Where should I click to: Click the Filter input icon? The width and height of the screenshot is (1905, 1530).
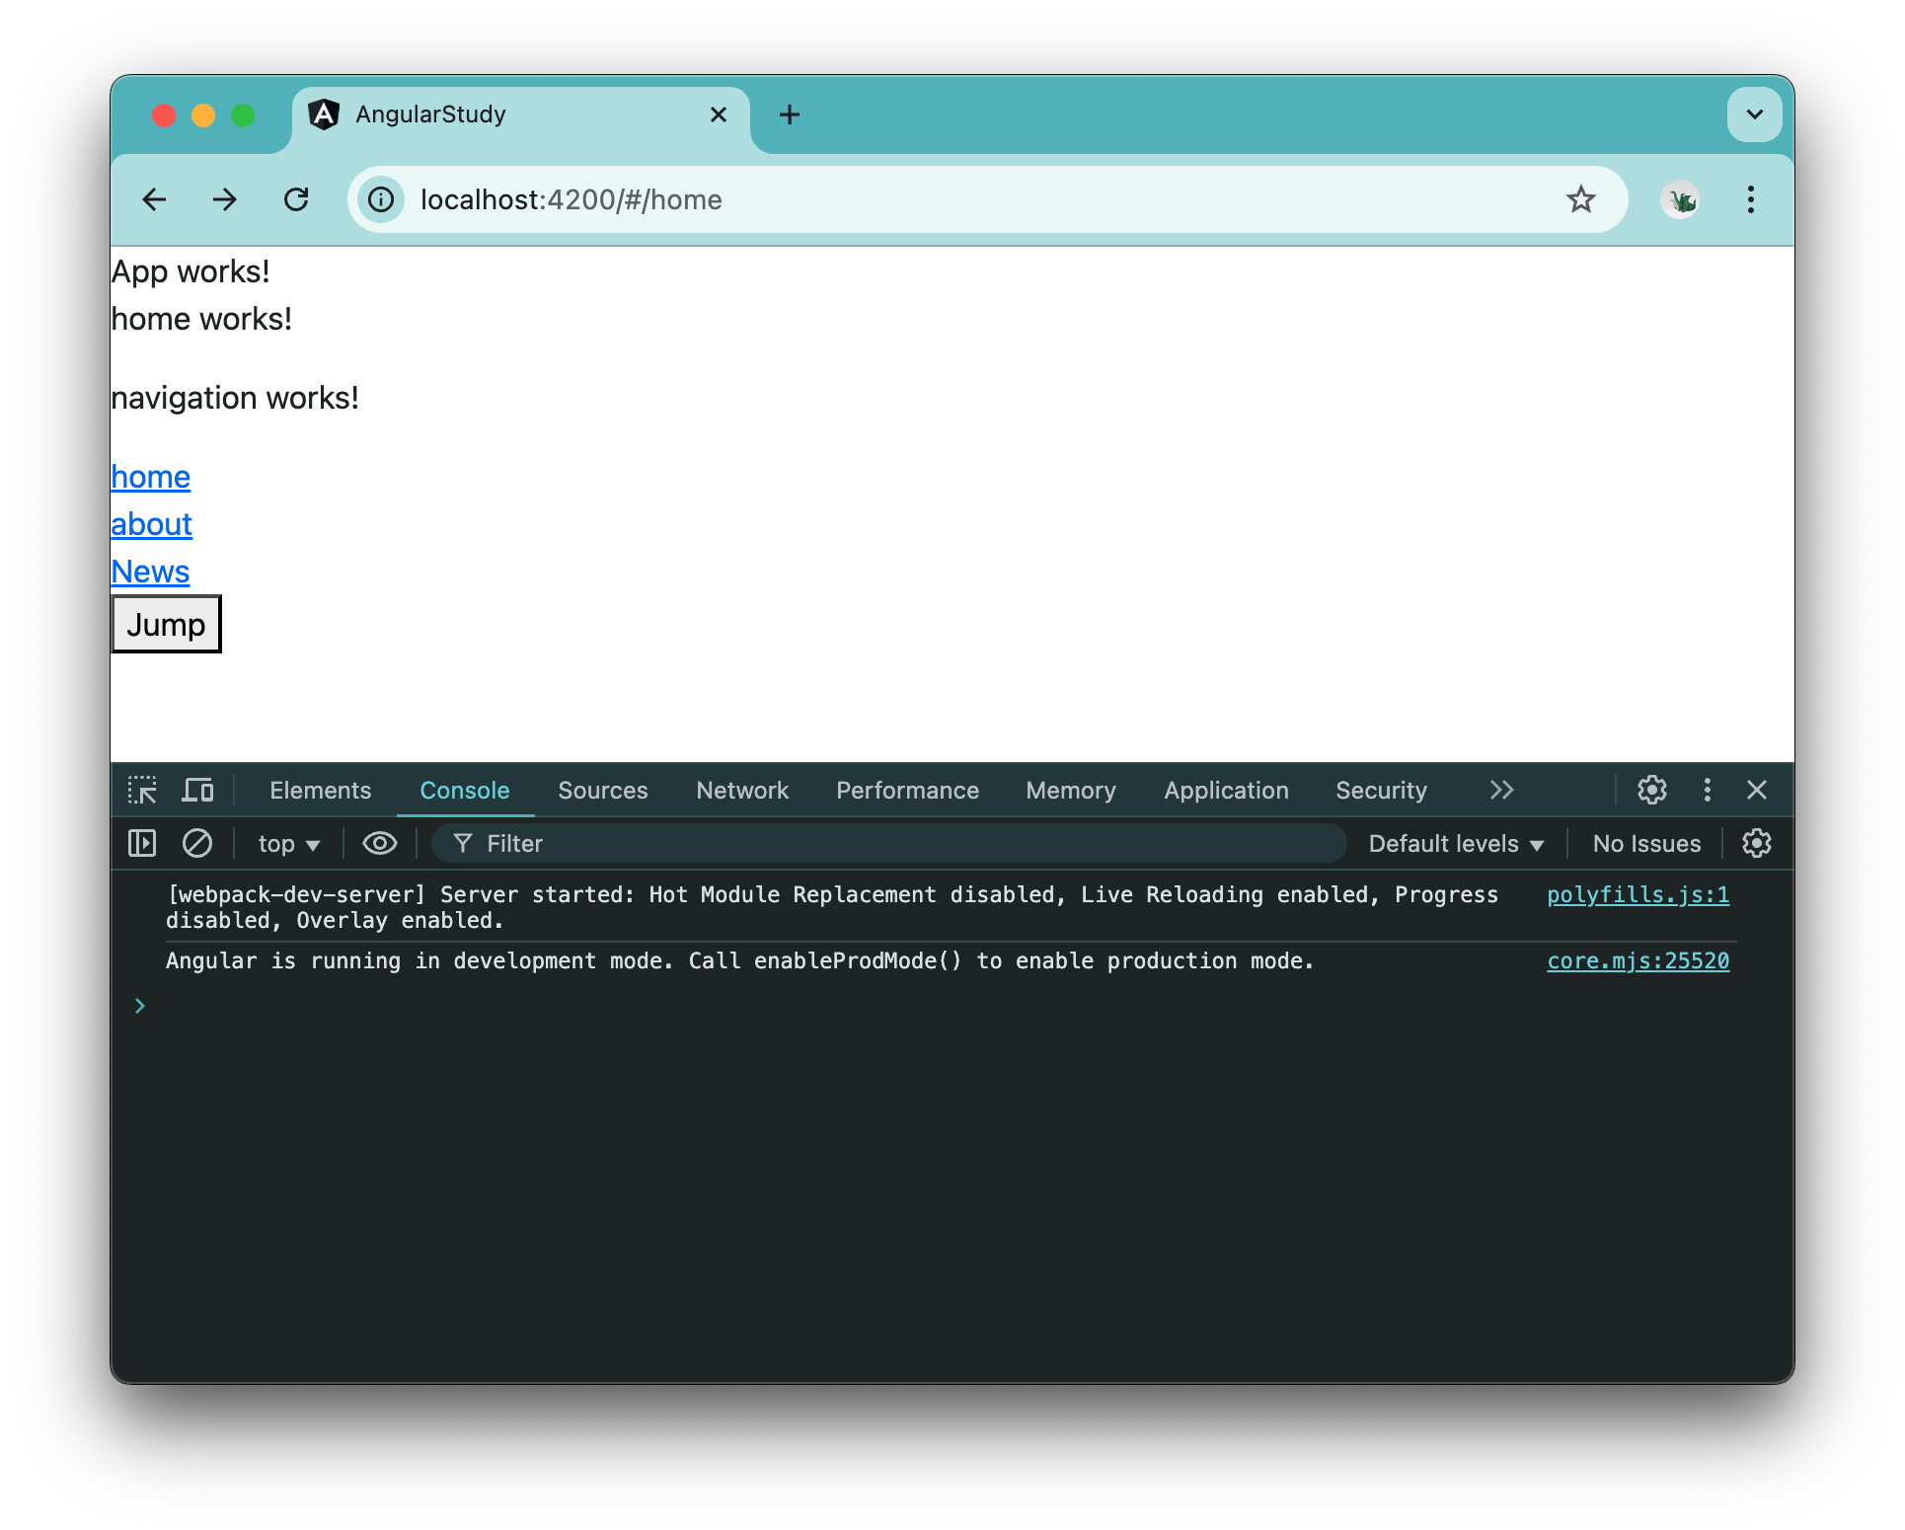462,843
